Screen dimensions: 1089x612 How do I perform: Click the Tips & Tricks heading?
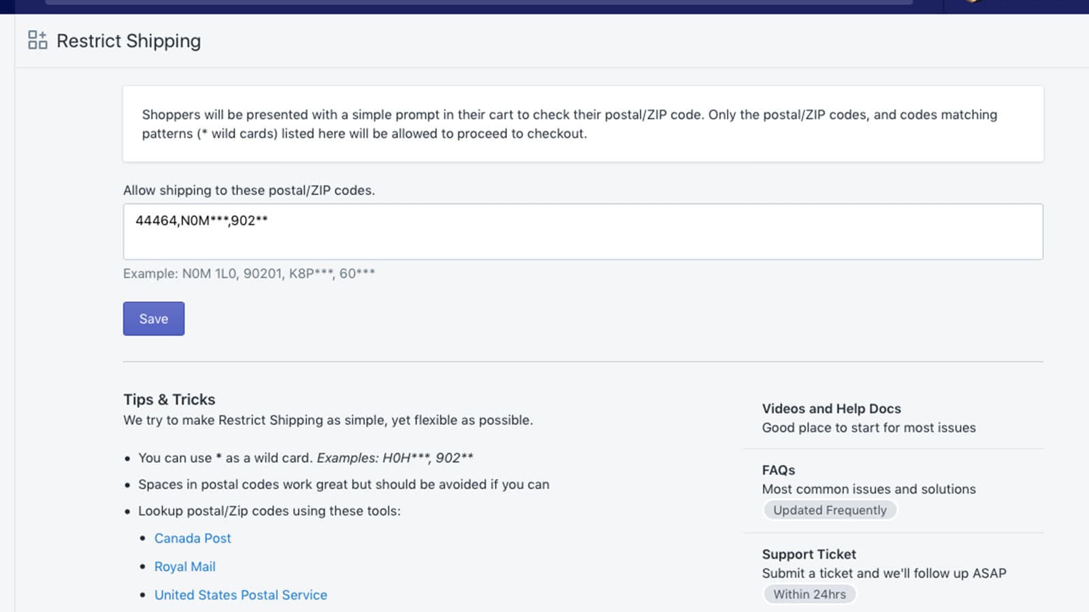pyautogui.click(x=169, y=399)
